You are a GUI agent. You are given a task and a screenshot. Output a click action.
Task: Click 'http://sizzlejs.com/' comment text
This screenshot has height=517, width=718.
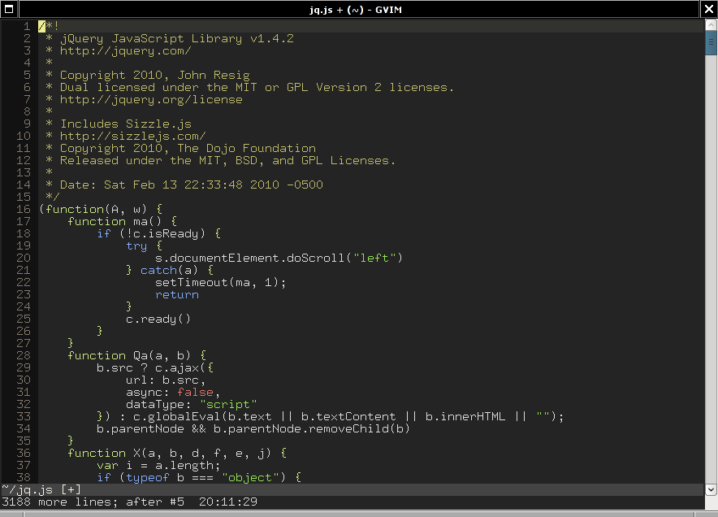pos(132,136)
